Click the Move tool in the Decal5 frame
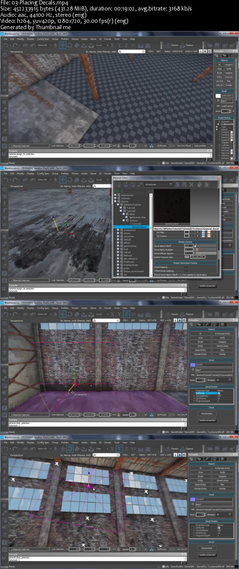Viewport: 239px width, 569px height. (x=63, y=314)
